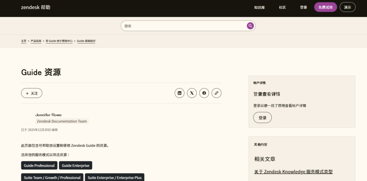This screenshot has width=367, height=181.
Task: Select Suite Team / Growth / Professional filter
Action: tap(52, 177)
